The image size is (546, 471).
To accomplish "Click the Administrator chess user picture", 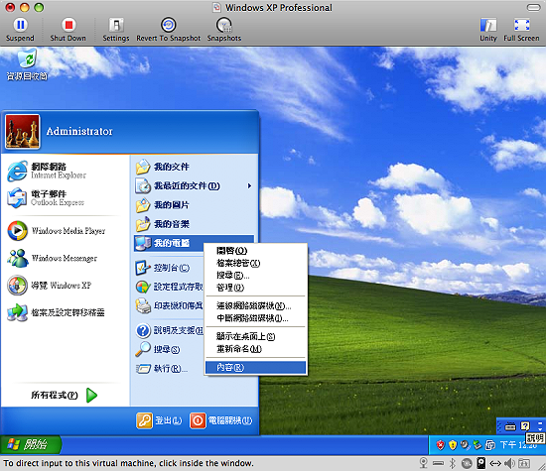I will click(22, 132).
